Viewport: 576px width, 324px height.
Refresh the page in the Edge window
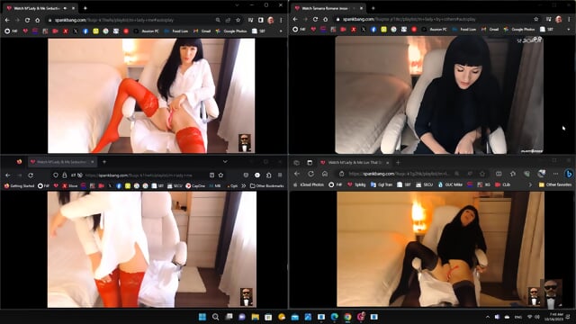pos(310,174)
